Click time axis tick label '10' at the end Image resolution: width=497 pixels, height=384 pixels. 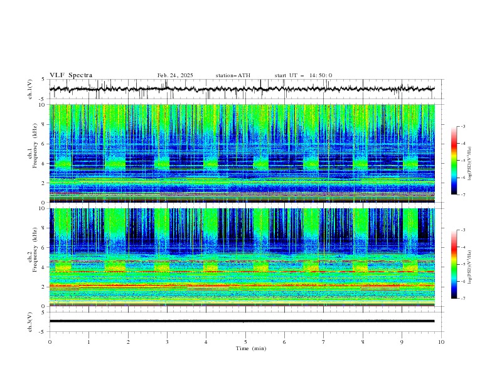point(441,342)
